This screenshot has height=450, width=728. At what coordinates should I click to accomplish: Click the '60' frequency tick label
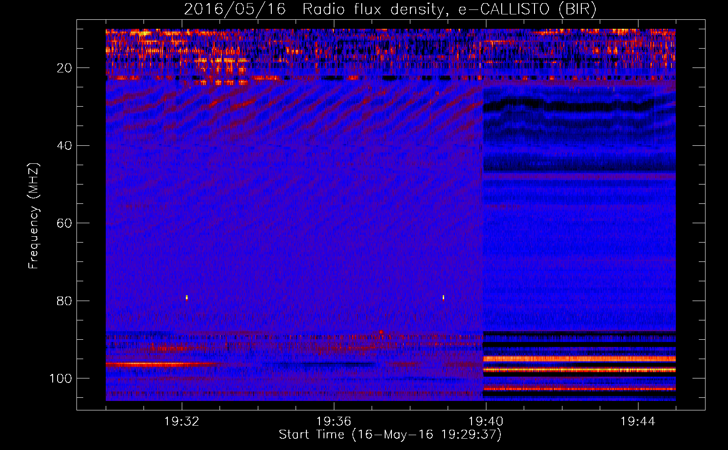click(64, 223)
